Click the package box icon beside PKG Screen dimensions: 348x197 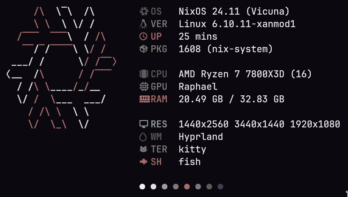[143, 49]
